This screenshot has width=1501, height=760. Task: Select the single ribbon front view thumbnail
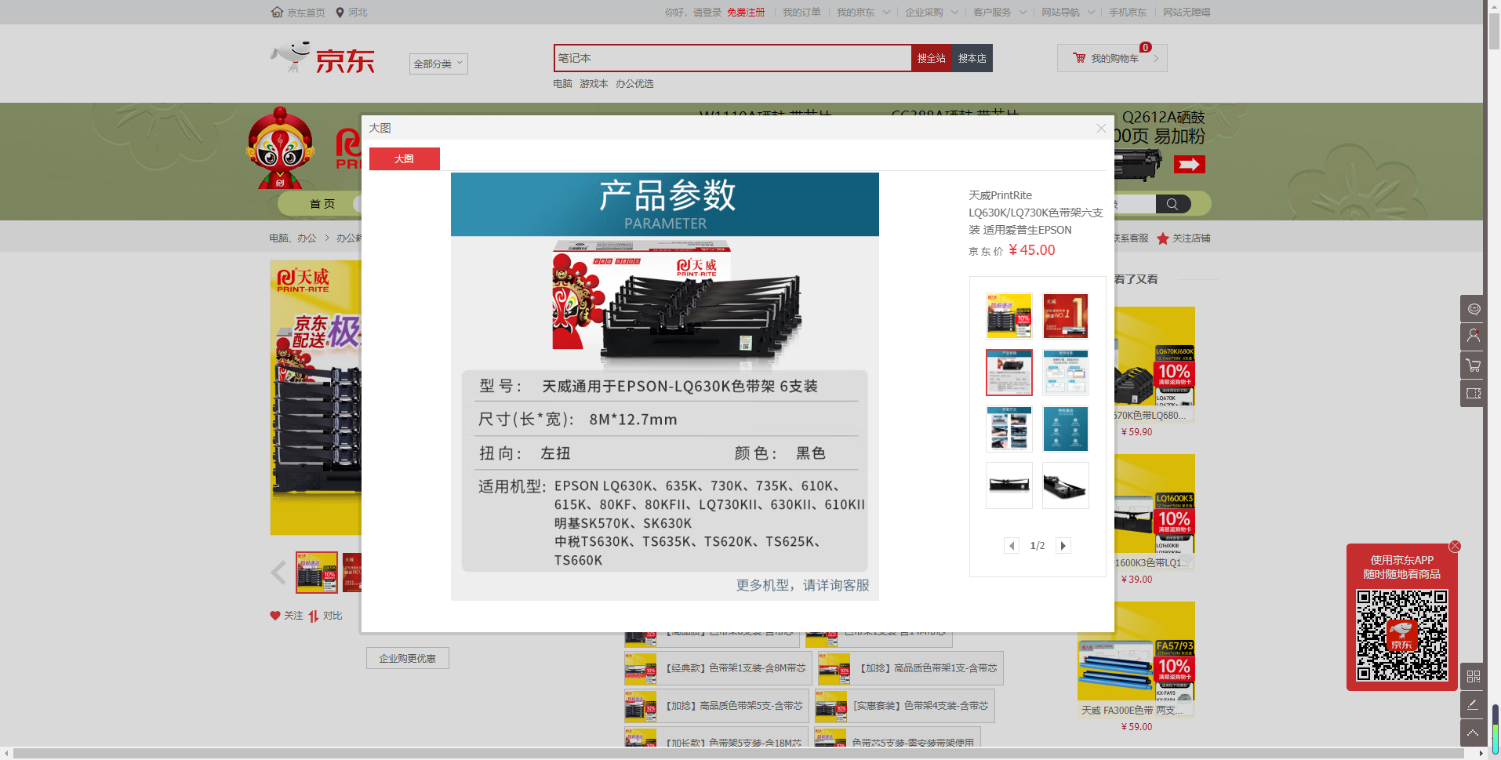tap(1009, 485)
